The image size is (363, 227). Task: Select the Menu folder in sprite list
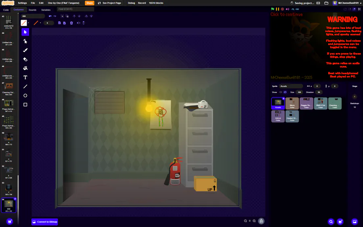292,103
